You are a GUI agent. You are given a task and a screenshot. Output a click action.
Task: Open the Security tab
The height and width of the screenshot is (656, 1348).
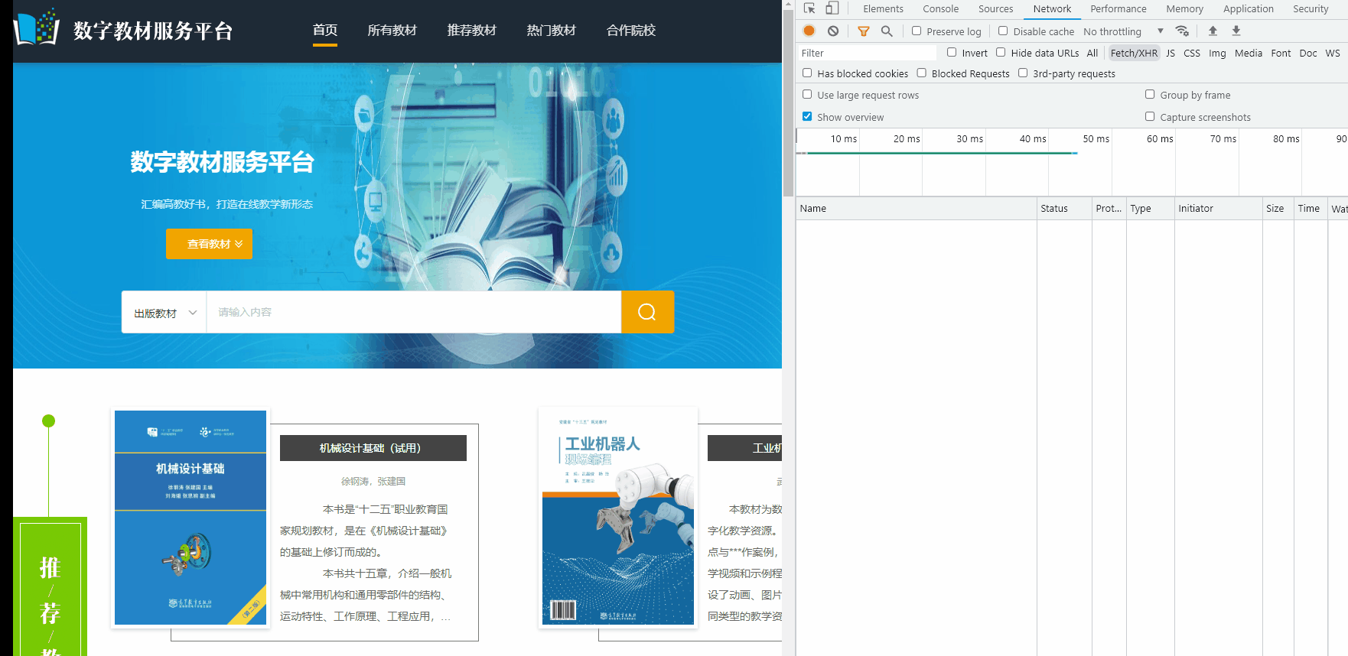[x=1311, y=9]
